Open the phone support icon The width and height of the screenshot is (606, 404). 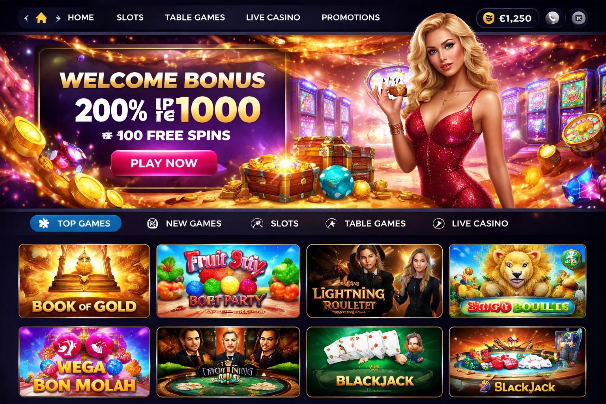tap(553, 18)
